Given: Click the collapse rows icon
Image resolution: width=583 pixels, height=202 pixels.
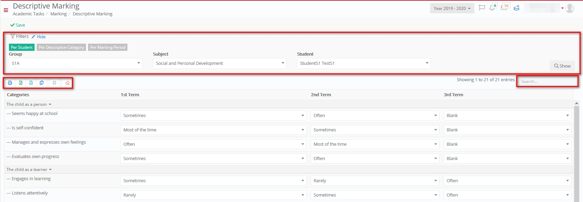Looking at the screenshot, I should coord(54,83).
